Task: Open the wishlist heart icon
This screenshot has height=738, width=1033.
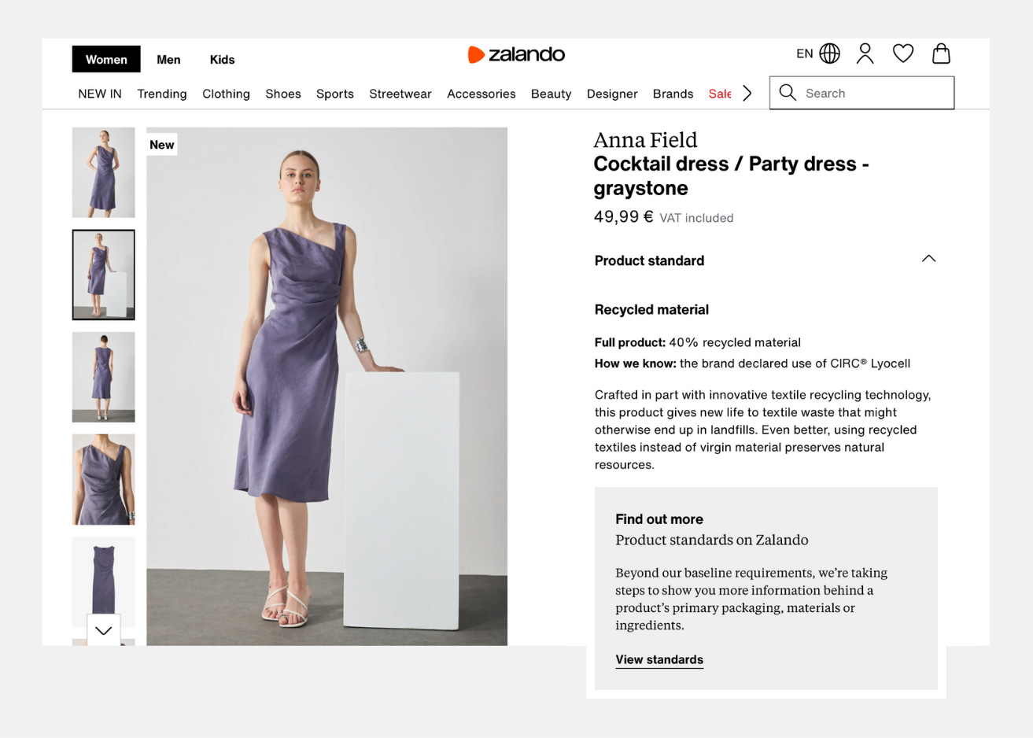Action: click(903, 54)
